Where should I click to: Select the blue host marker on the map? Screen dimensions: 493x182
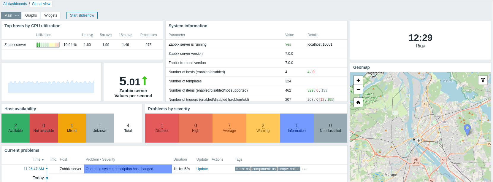point(467,130)
